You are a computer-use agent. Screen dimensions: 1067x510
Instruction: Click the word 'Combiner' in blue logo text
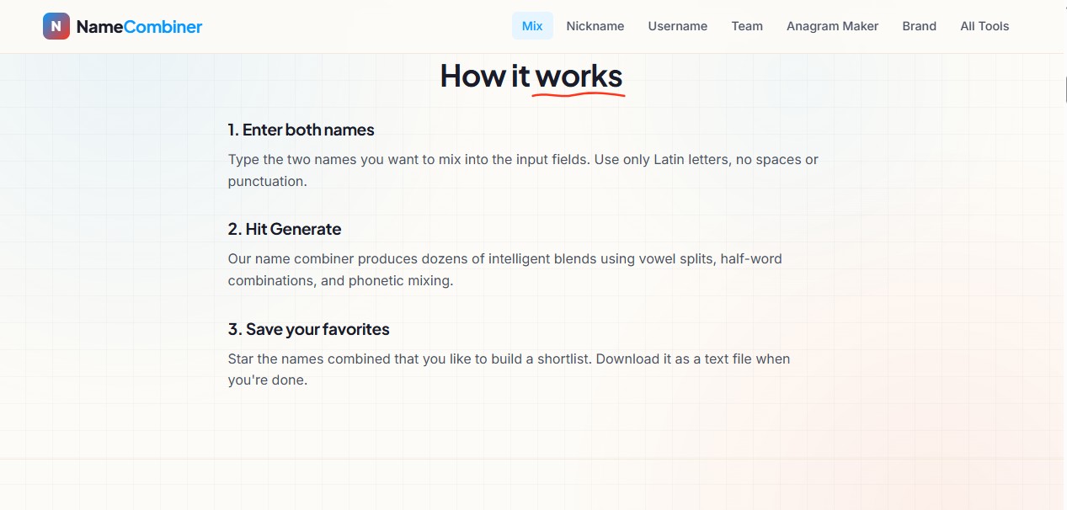[163, 27]
